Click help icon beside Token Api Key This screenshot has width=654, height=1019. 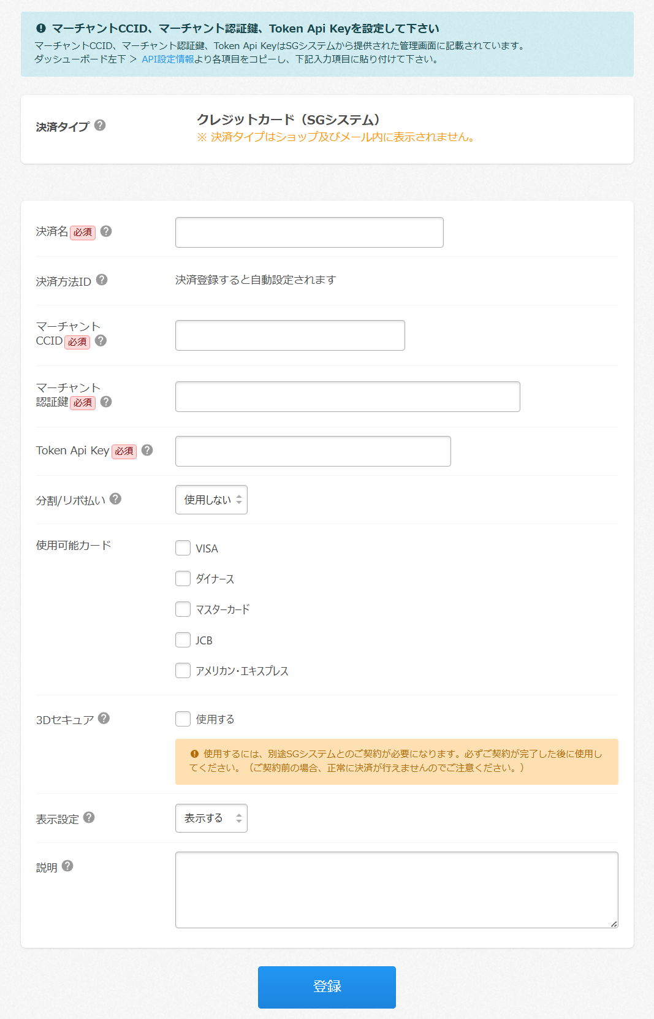tap(147, 450)
